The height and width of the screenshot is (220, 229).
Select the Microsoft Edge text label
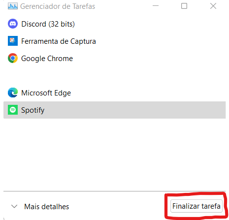tap(46, 93)
